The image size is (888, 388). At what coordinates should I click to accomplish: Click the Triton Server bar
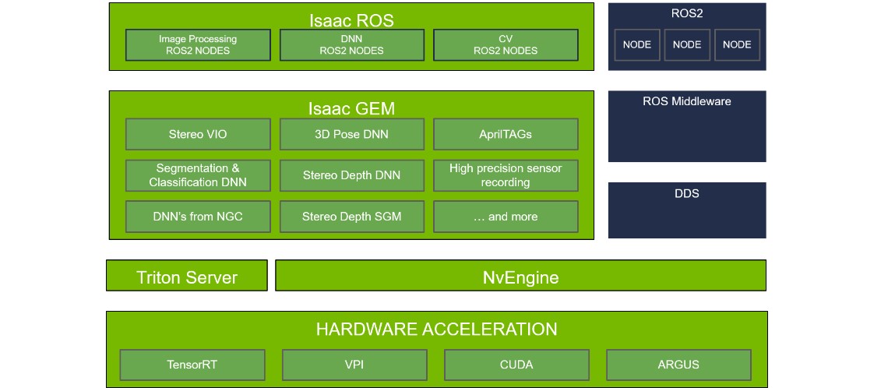187,275
